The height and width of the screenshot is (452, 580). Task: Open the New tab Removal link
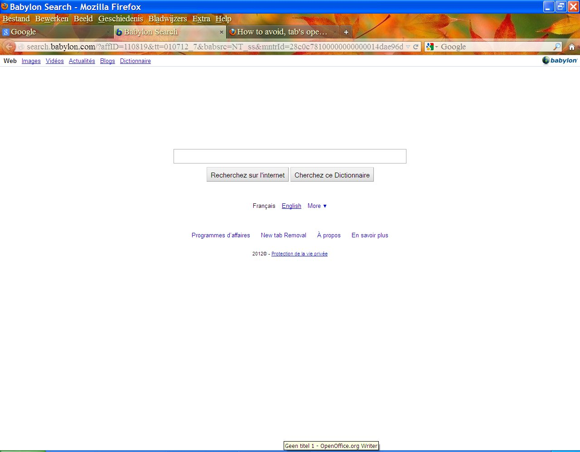click(284, 236)
